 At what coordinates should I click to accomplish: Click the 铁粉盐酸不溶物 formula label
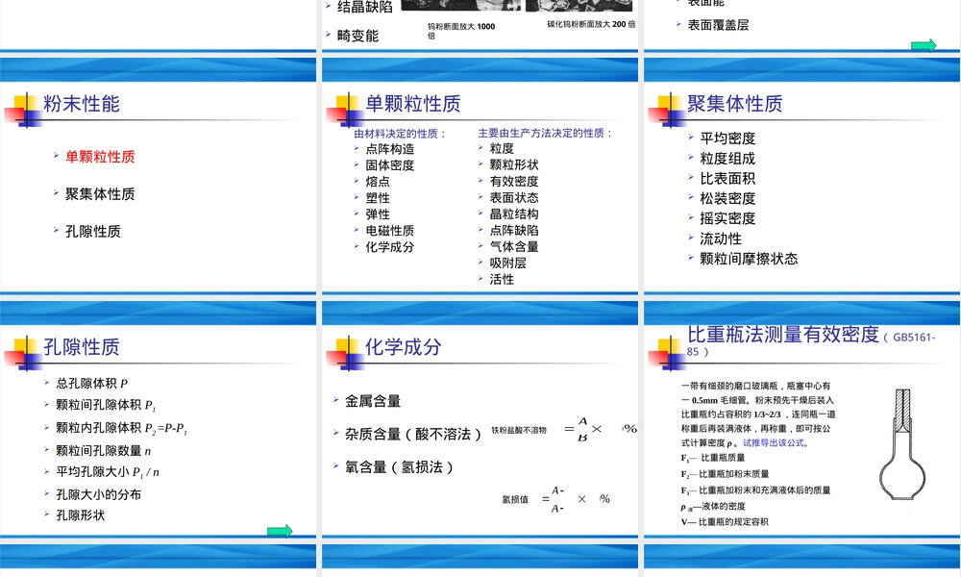519,431
